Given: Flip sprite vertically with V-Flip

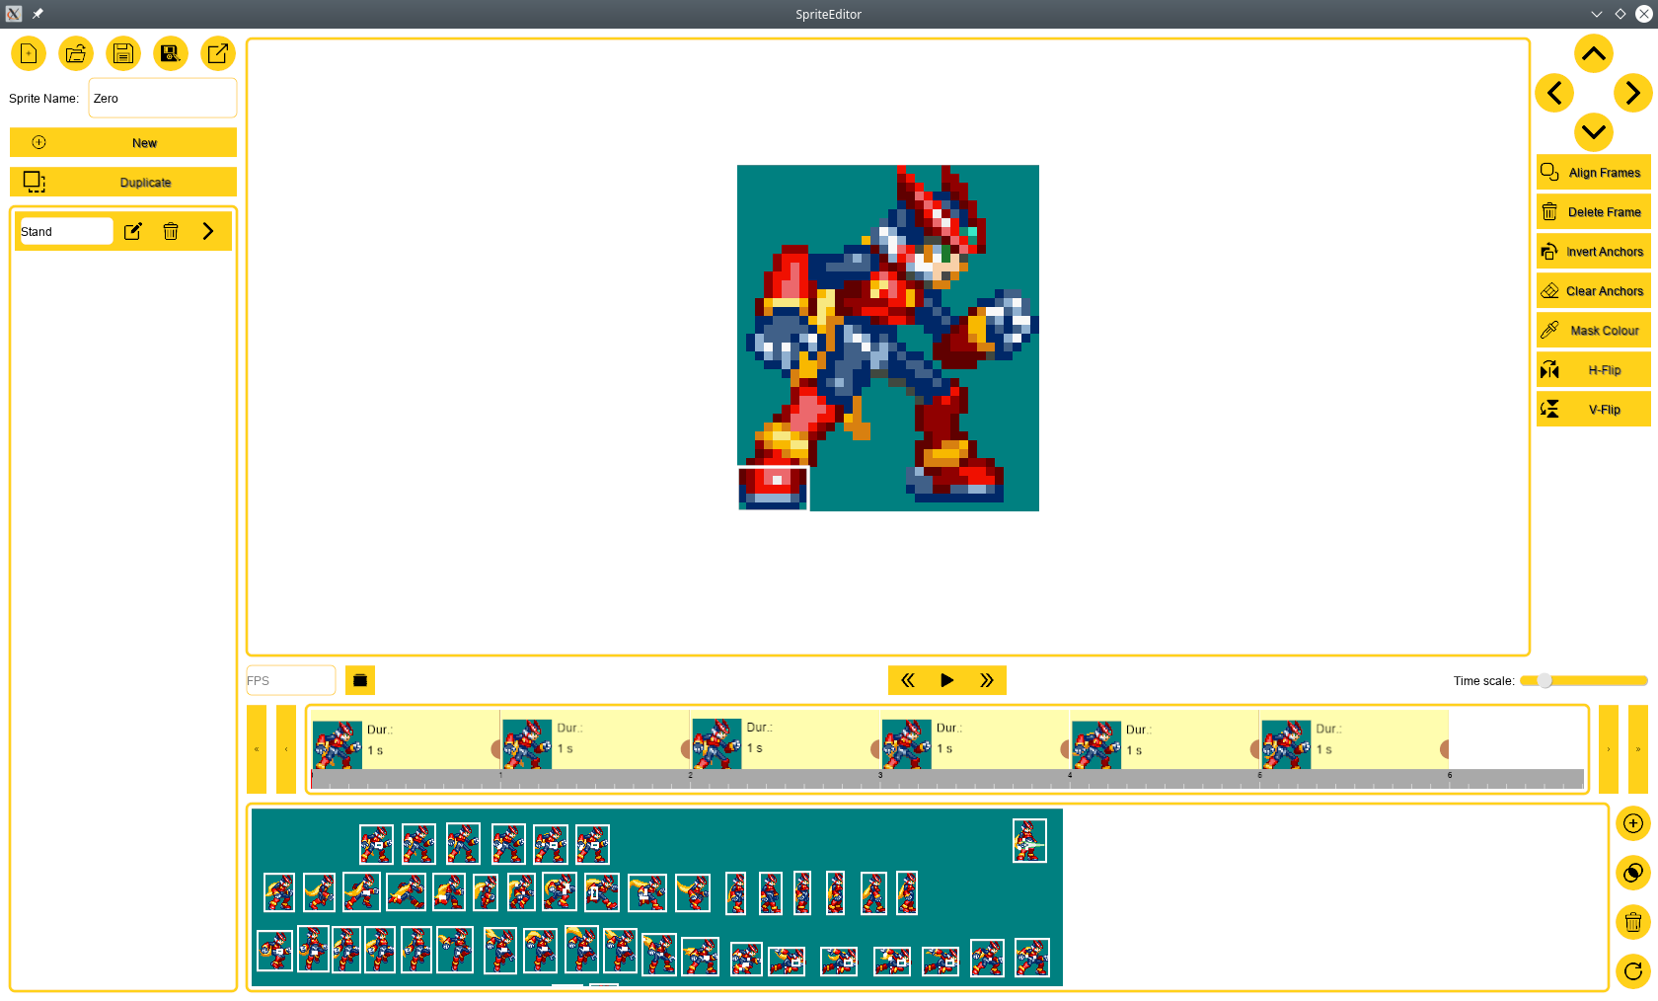Looking at the screenshot, I should (x=1594, y=409).
